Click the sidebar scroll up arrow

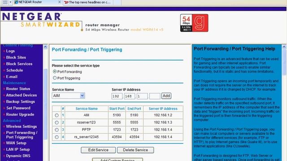(x=45, y=47)
